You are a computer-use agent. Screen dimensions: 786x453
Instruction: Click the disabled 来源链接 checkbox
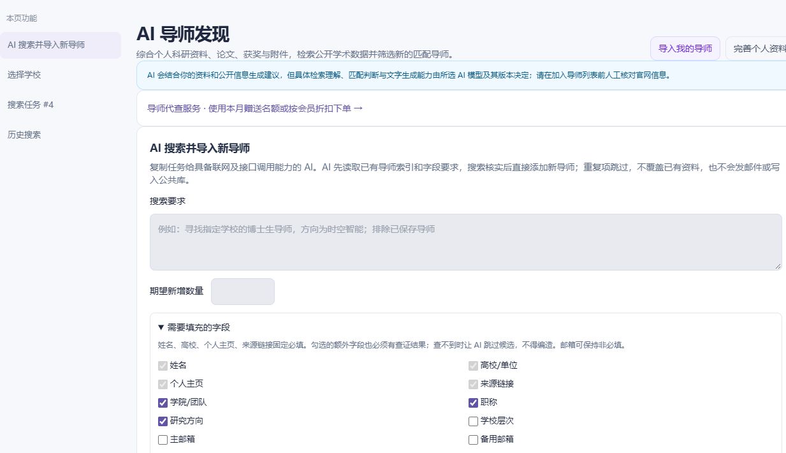click(473, 384)
